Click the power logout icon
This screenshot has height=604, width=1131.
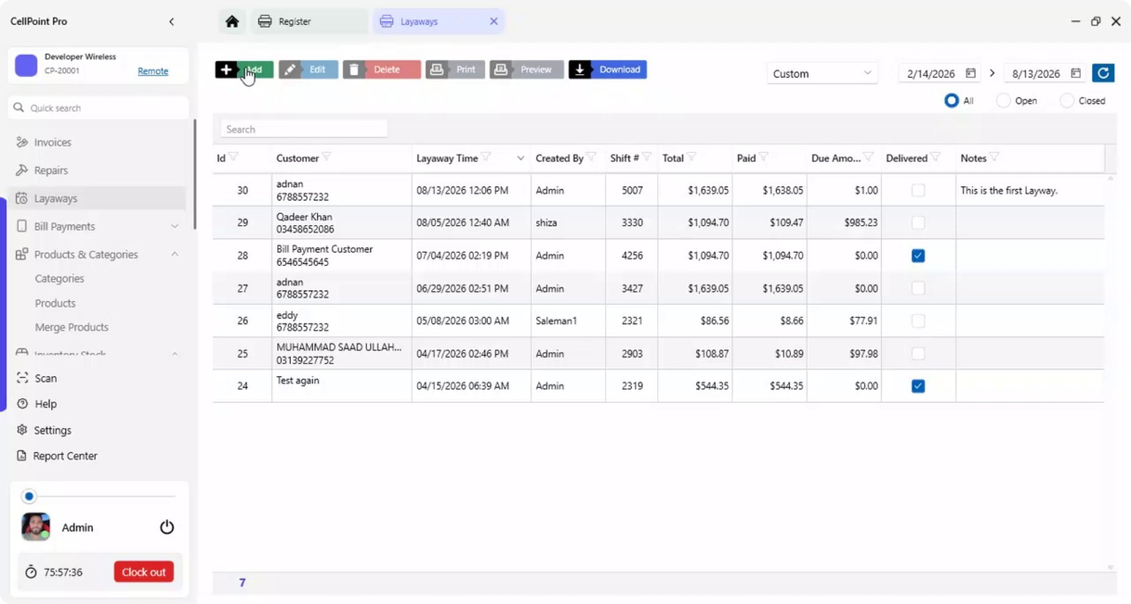tap(166, 527)
